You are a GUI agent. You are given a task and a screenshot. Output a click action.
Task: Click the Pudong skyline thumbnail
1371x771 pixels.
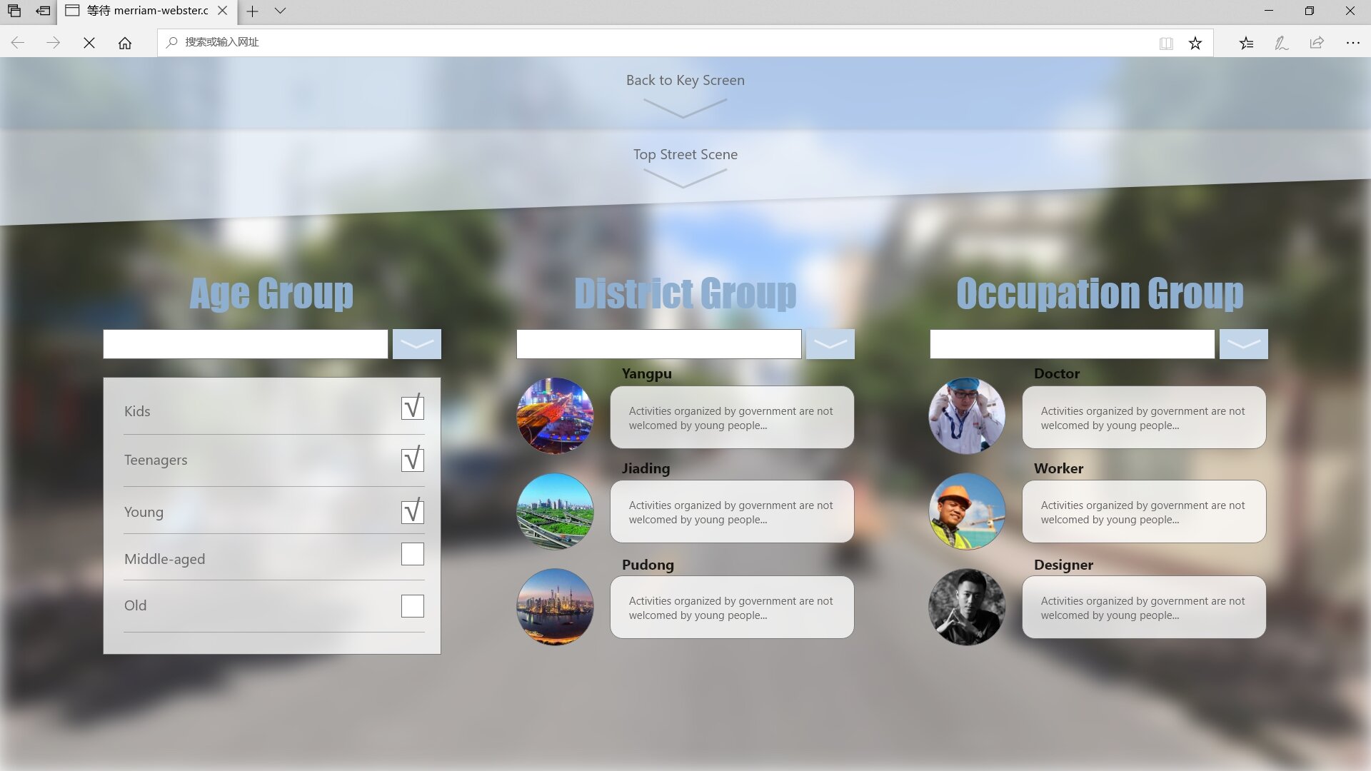pos(555,606)
